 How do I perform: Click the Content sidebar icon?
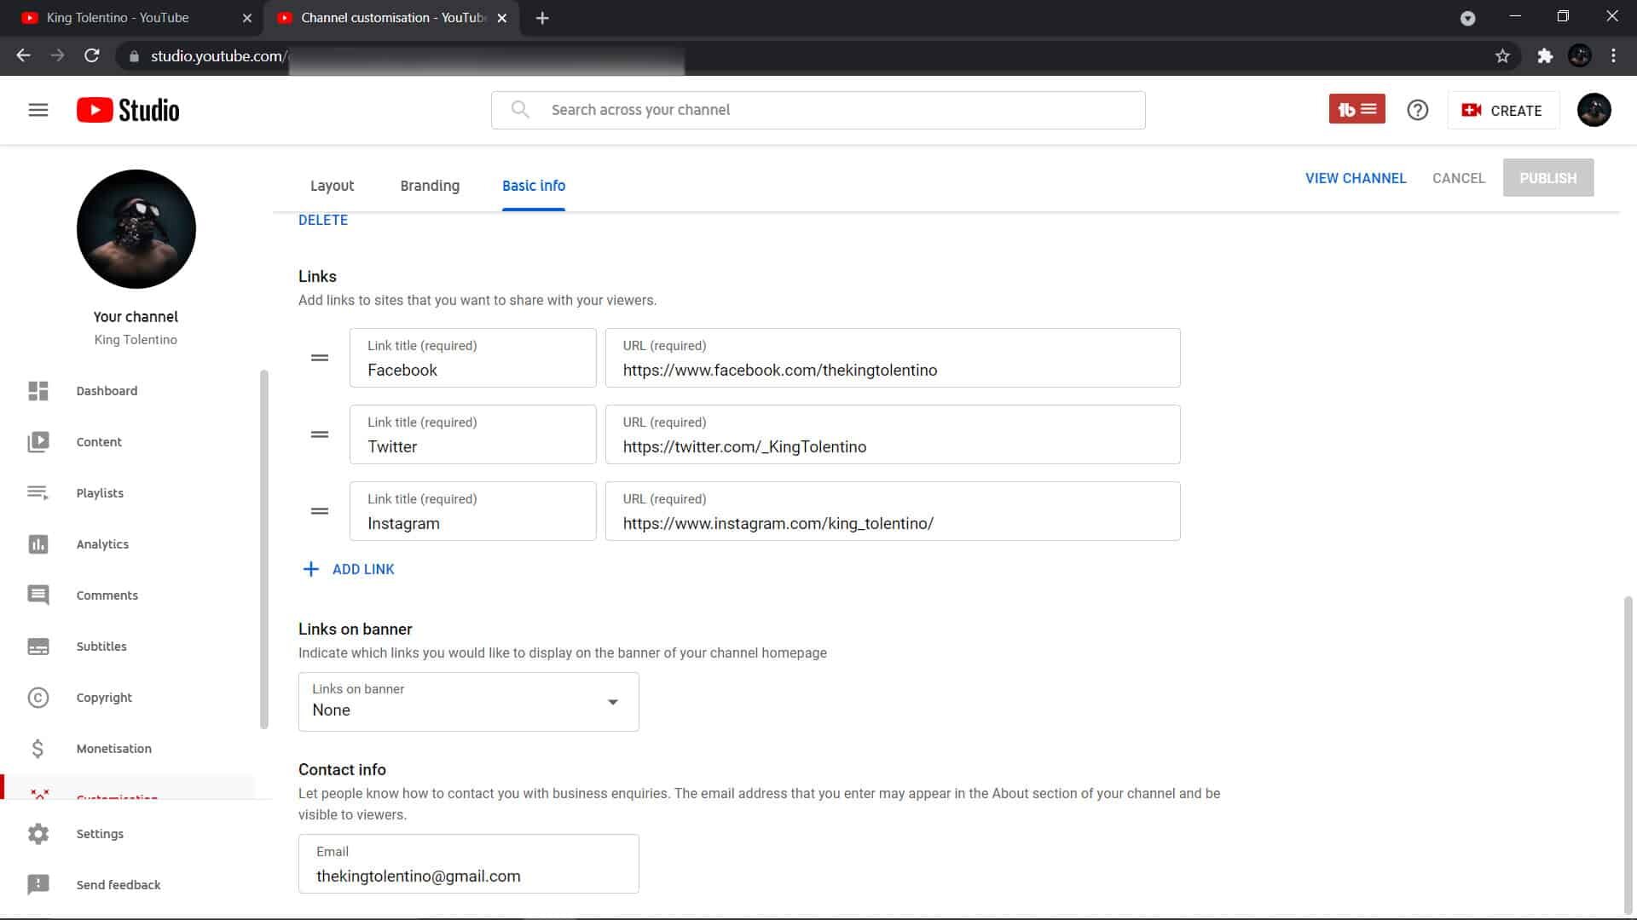38,441
